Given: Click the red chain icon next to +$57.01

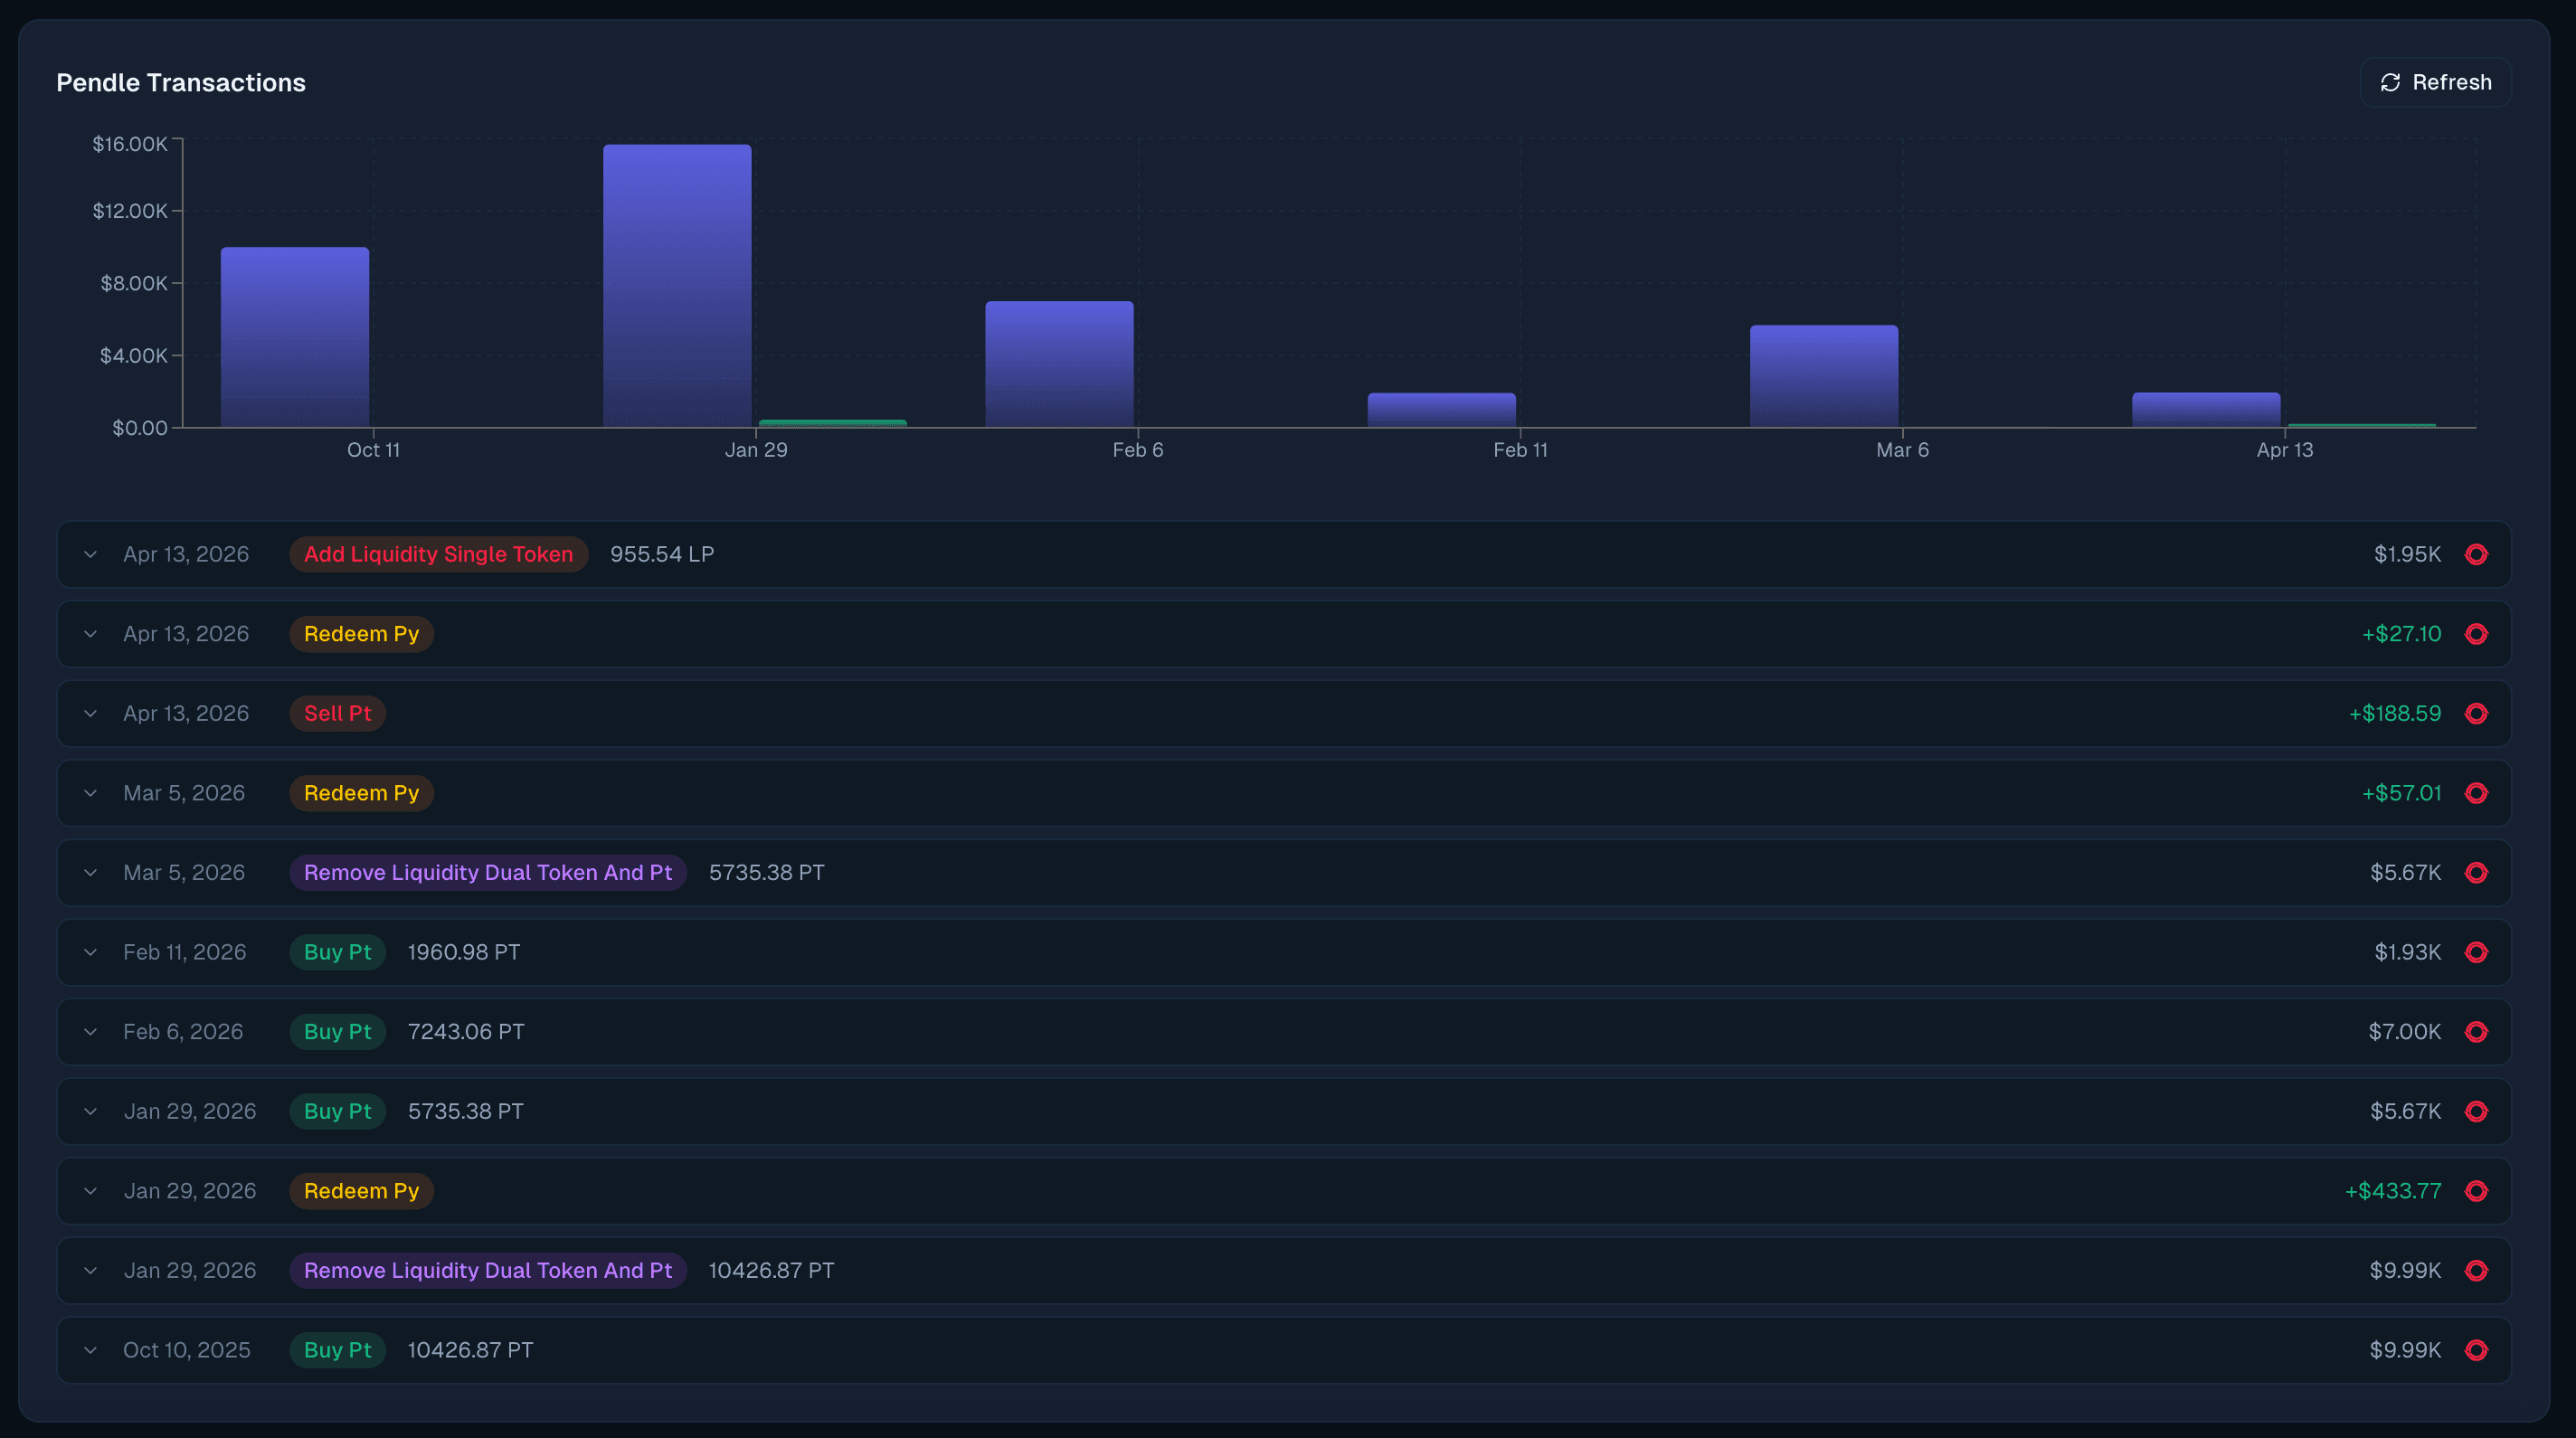Looking at the screenshot, I should 2476,793.
